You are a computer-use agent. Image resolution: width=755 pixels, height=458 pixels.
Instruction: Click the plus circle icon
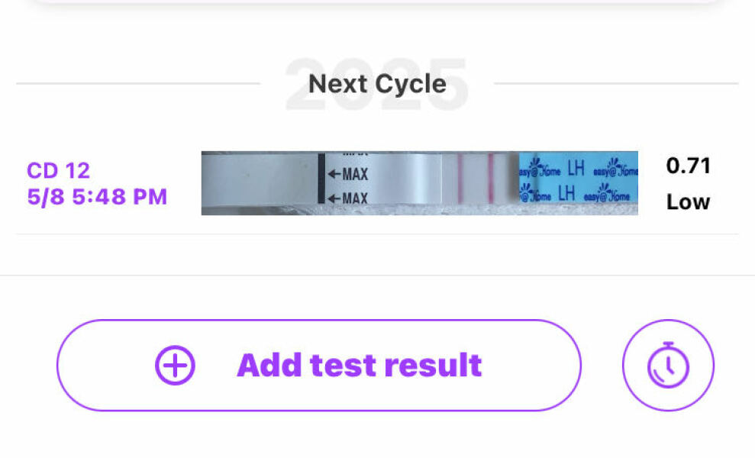[x=175, y=366]
